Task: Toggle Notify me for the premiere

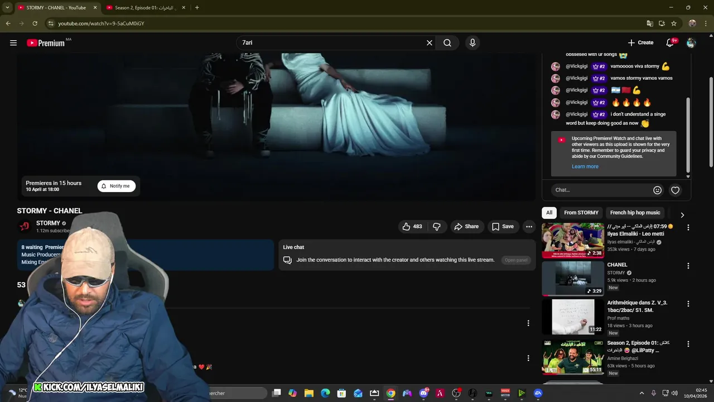Action: tap(117, 186)
